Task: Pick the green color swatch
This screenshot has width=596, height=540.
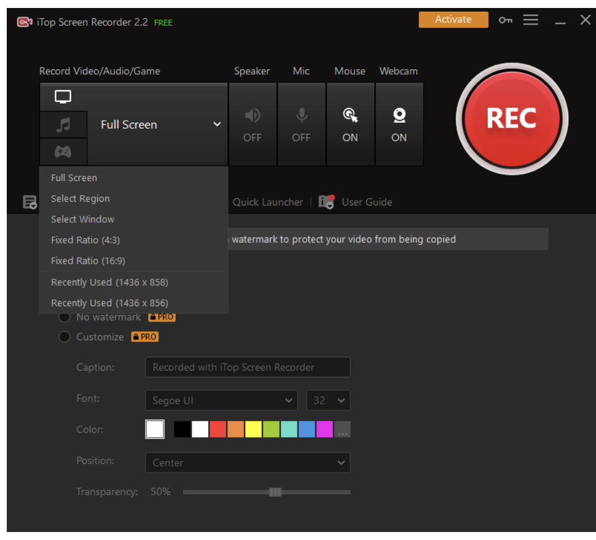Action: [x=271, y=429]
